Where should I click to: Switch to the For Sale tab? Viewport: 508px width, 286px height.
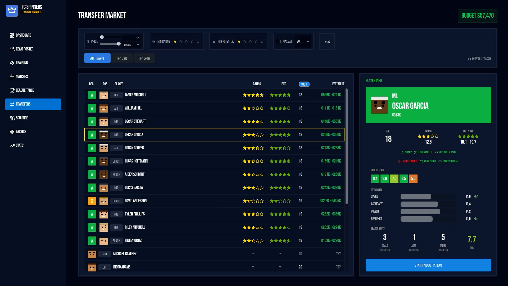tap(122, 58)
